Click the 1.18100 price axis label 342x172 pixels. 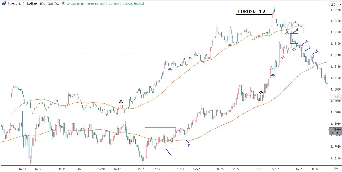335,78
